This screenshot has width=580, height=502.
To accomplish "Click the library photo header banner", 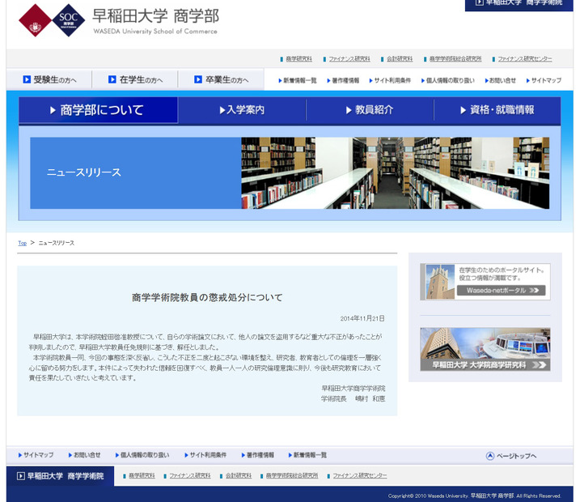I will pos(395,172).
